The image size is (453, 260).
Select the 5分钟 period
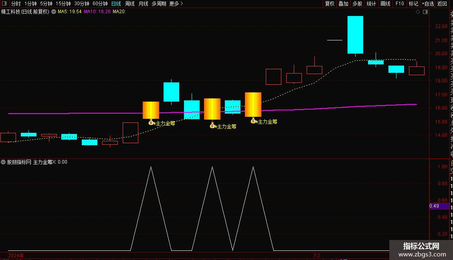(46, 4)
